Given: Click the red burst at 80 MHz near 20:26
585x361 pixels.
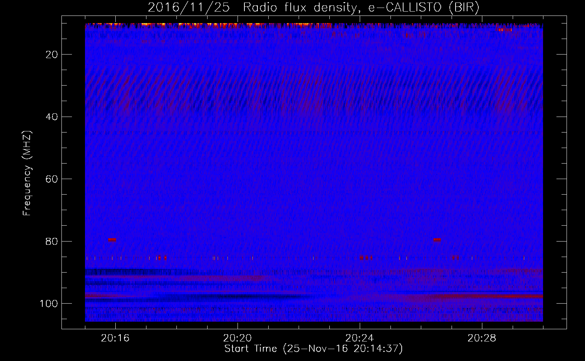Looking at the screenshot, I should [x=437, y=240].
